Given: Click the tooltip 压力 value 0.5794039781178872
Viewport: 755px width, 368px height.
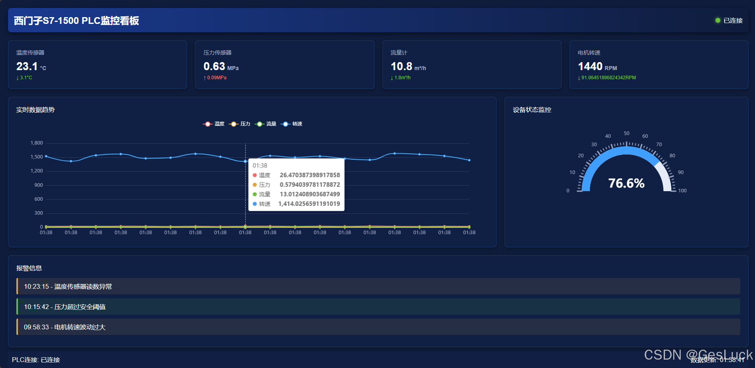Looking at the screenshot, I should tap(310, 185).
